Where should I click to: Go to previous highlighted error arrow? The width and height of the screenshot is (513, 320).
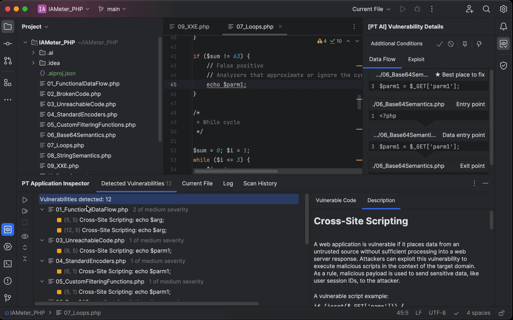tap(348, 41)
